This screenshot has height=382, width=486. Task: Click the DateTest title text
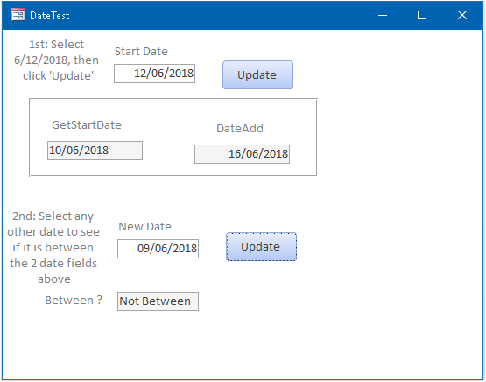(x=50, y=16)
